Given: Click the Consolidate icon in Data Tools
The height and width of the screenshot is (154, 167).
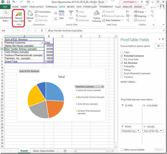Looking at the screenshot, I should pyautogui.click(x=128, y=12).
